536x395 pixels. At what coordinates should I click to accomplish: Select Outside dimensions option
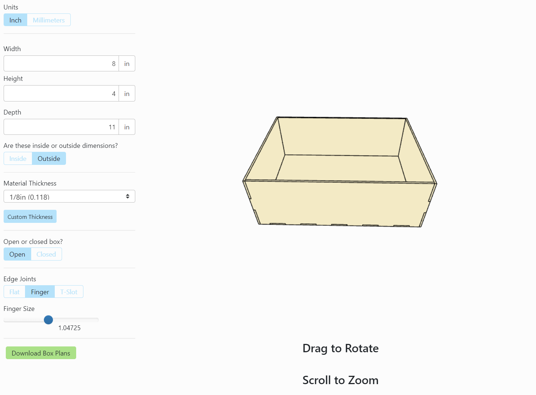click(49, 158)
